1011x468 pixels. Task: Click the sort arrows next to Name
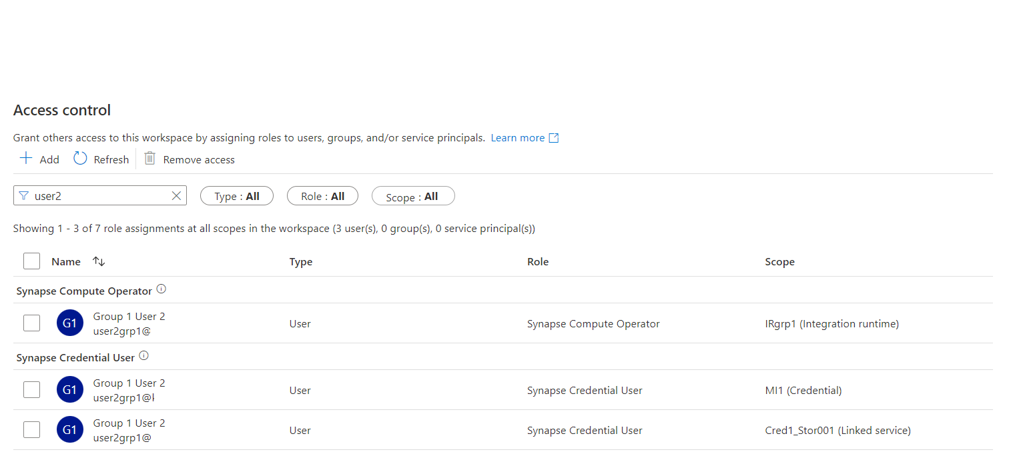pos(98,261)
